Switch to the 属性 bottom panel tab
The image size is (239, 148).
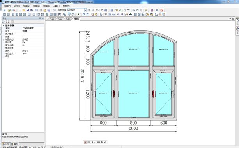point(14,144)
